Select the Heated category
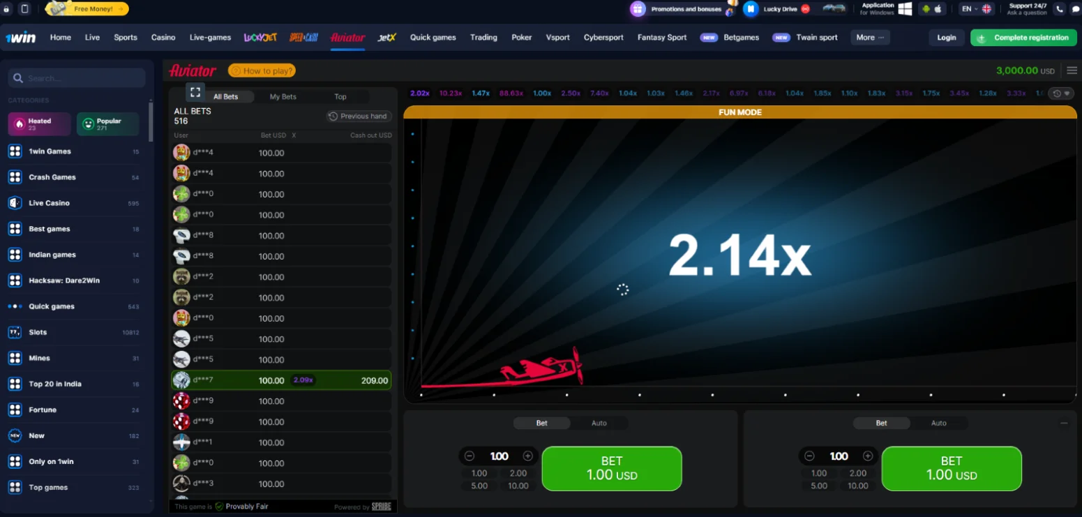 click(40, 124)
